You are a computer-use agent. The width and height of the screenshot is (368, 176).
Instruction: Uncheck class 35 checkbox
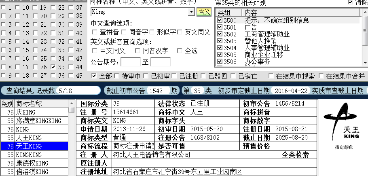click(53, 67)
